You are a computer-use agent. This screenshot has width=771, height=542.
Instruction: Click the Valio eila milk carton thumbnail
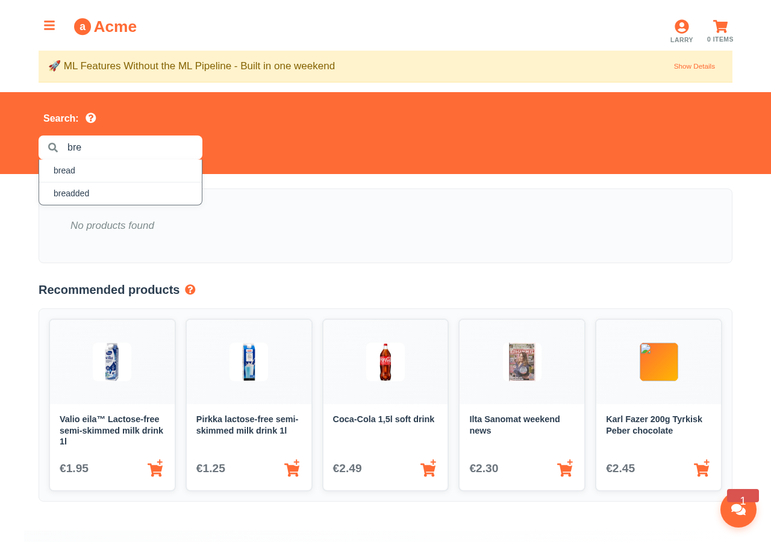(x=112, y=362)
